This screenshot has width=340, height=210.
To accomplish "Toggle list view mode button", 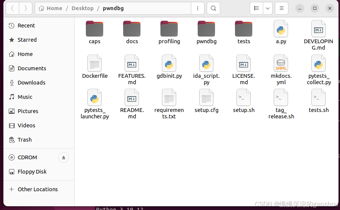I will point(256,8).
